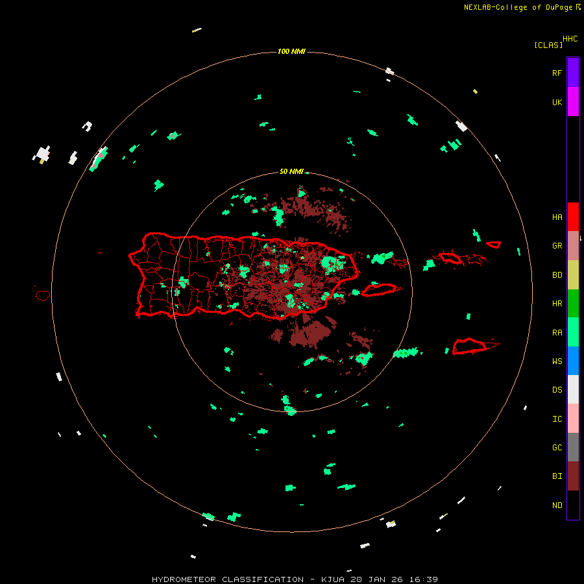Click the UK legend label
Viewport: 584px width, 584px height.
click(557, 102)
